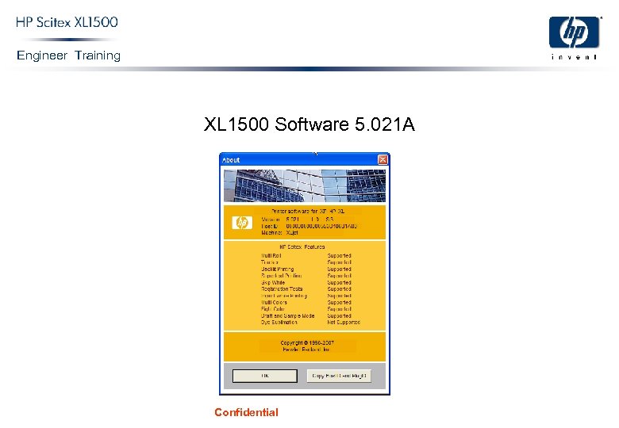Click the Copyright 2007 line

[307, 343]
